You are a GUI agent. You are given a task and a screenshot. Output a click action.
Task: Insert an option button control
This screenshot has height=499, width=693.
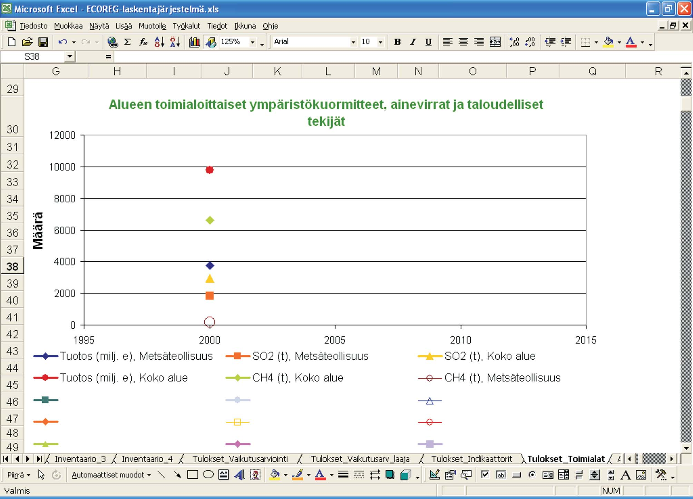[x=532, y=475]
